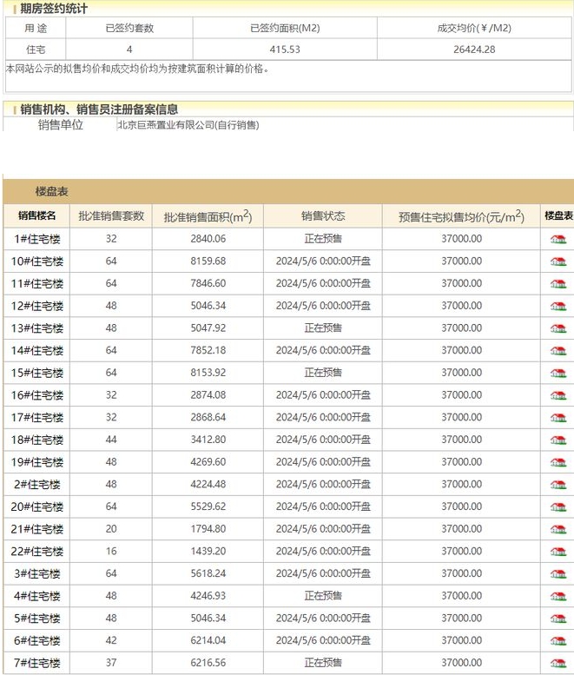The image size is (574, 675).
Task: Open the building icon for 12#住宅楼
Action: pyautogui.click(x=558, y=306)
